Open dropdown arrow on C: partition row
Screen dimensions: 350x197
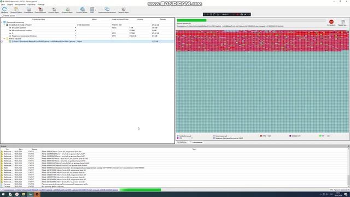[x=75, y=33]
